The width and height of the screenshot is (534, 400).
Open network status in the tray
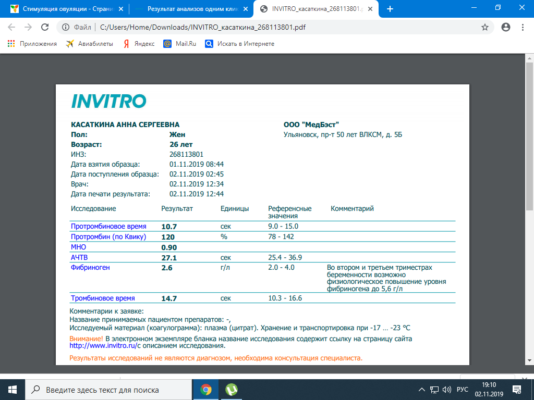click(434, 390)
